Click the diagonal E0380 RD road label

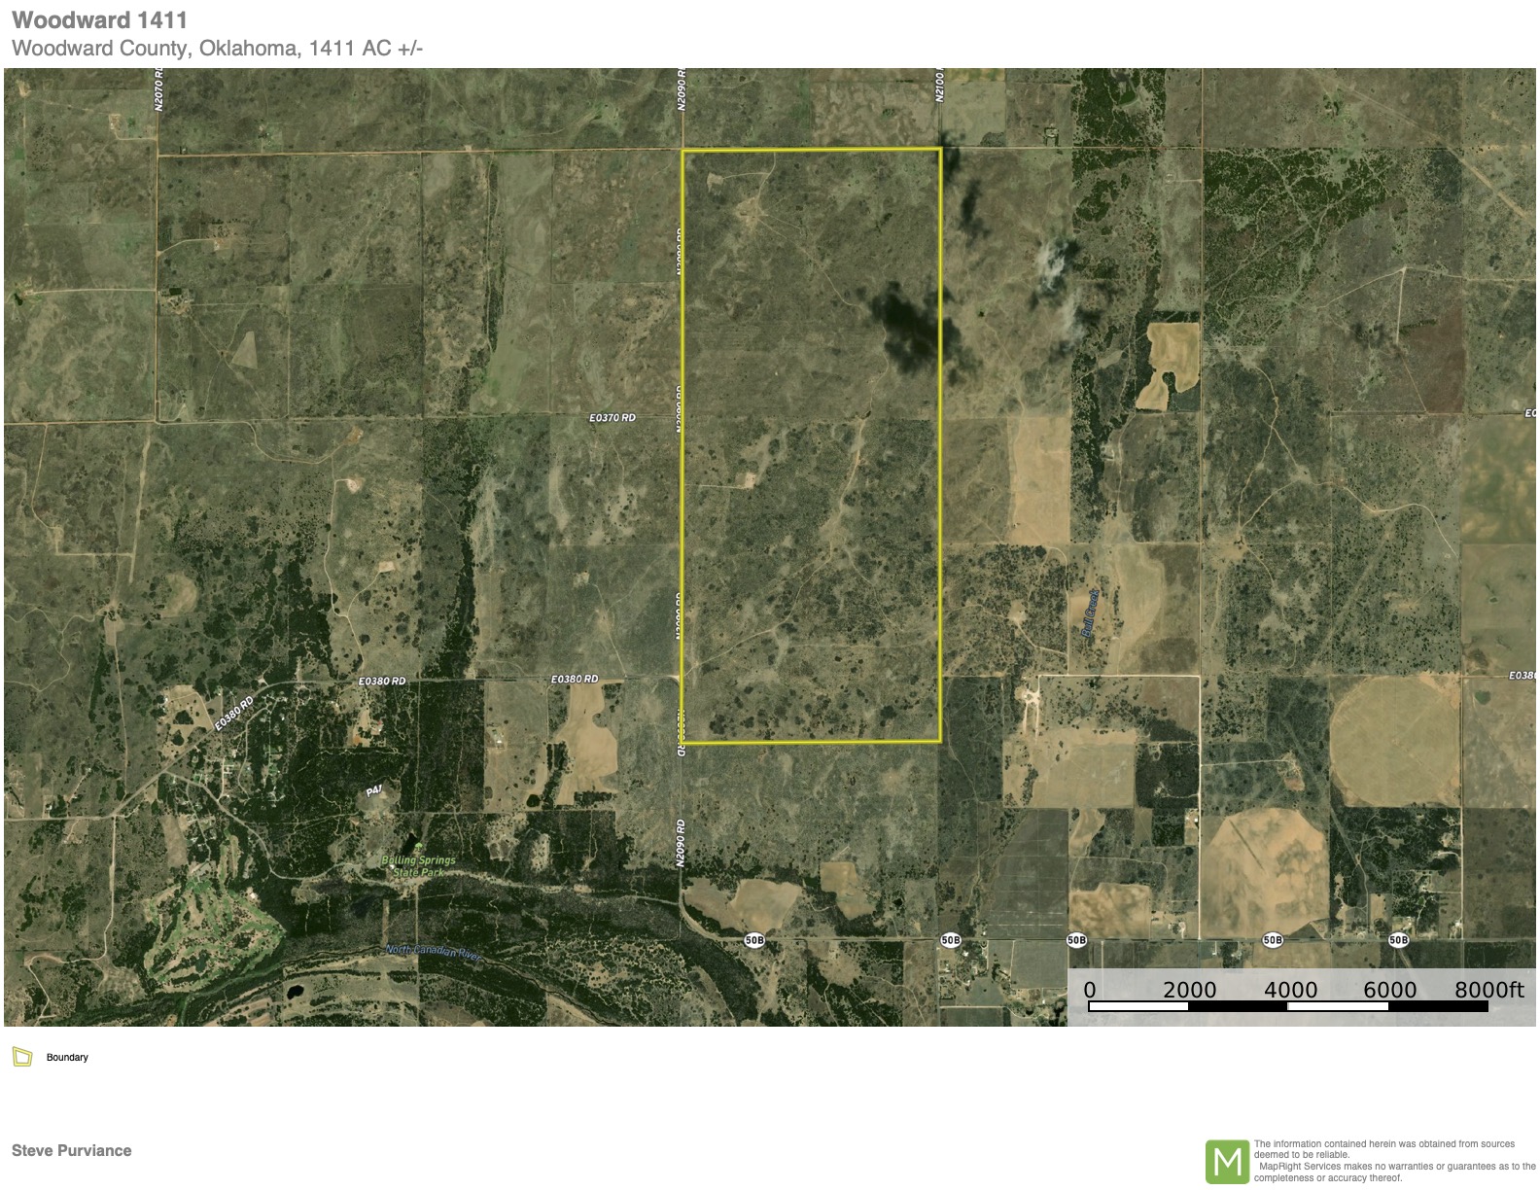coord(236,713)
